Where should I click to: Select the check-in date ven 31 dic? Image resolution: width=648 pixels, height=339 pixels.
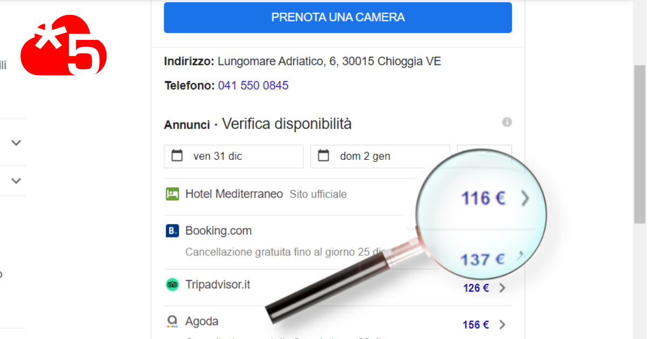[234, 157]
